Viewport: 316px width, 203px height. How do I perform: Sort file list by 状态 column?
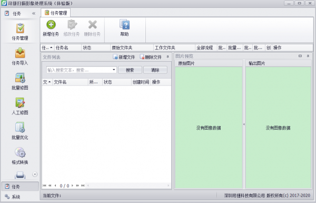tap(117, 82)
